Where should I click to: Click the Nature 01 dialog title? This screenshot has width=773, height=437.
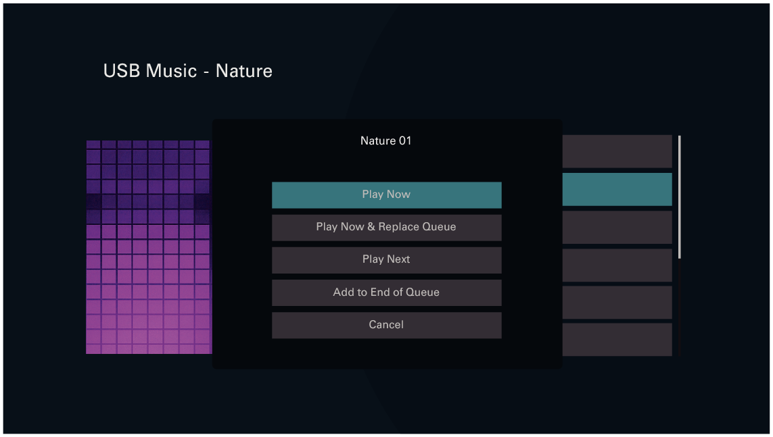[385, 140]
